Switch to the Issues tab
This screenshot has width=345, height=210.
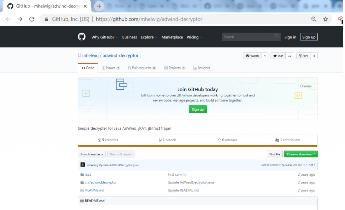(x=111, y=68)
